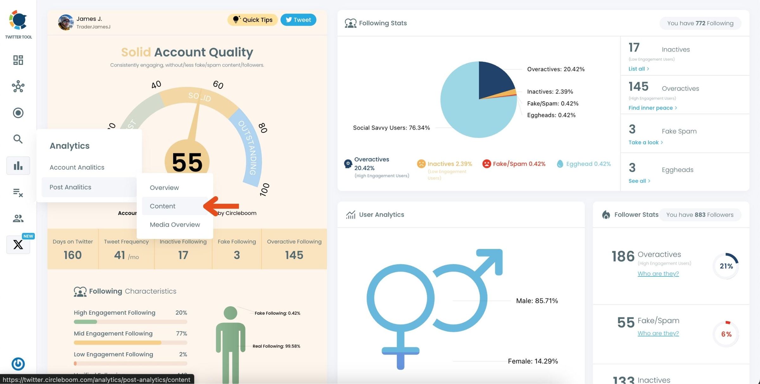Click the power button at sidebar bottom
The width and height of the screenshot is (760, 384).
click(18, 364)
